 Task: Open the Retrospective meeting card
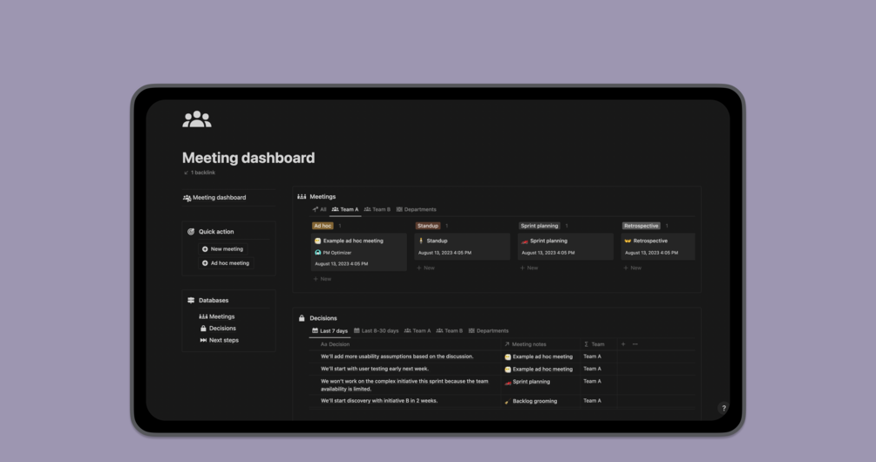click(x=658, y=247)
